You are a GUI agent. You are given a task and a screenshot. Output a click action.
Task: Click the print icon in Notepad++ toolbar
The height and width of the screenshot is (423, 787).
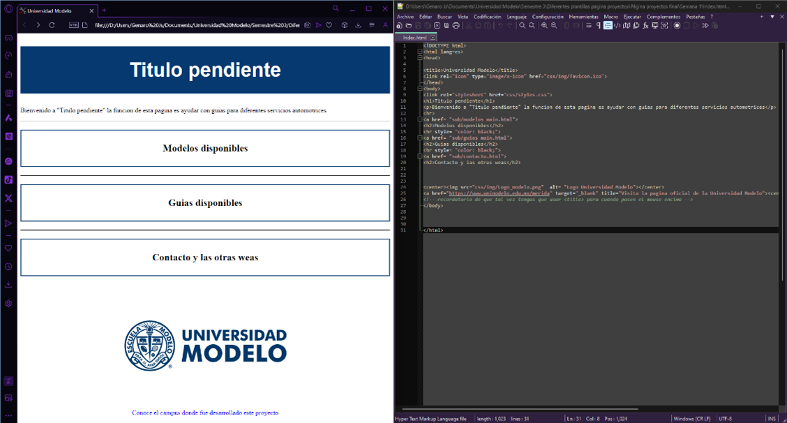click(456, 26)
